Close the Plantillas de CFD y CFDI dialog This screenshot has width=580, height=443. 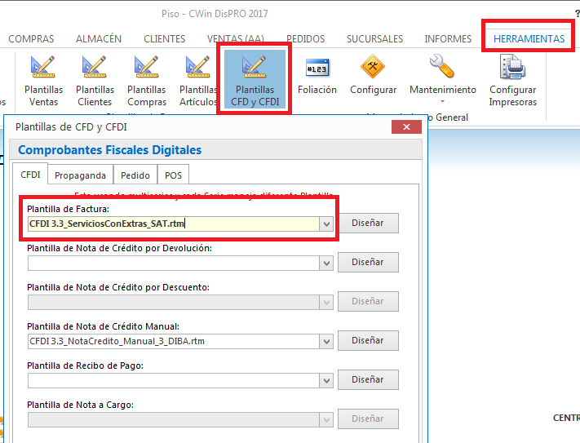406,126
